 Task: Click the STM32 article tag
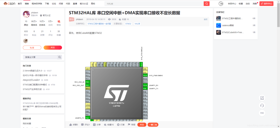[x=128, y=24]
